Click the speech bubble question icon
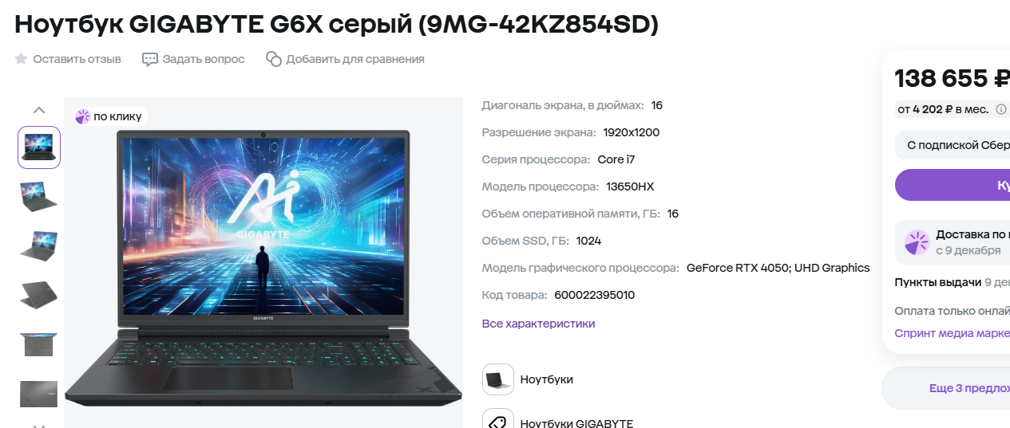The width and height of the screenshot is (1010, 428). click(x=150, y=59)
